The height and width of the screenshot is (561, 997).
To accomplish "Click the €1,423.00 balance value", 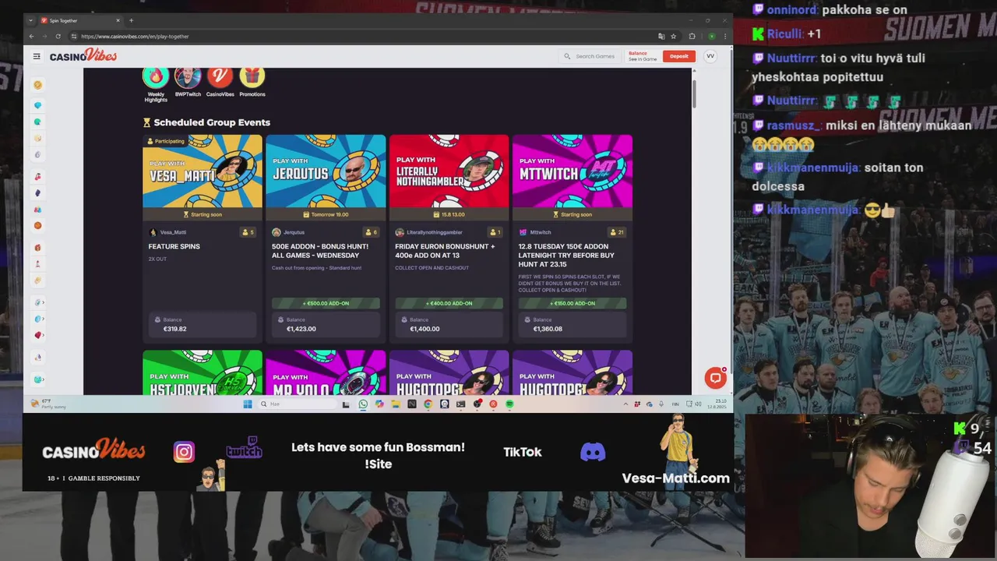I will point(301,329).
